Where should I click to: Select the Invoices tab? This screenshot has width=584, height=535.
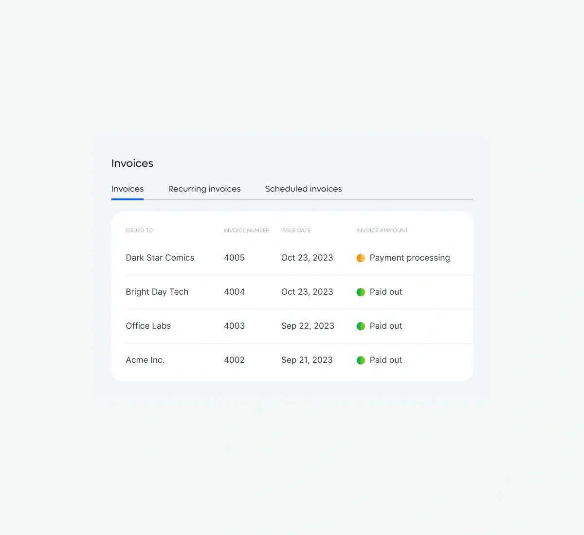click(128, 189)
